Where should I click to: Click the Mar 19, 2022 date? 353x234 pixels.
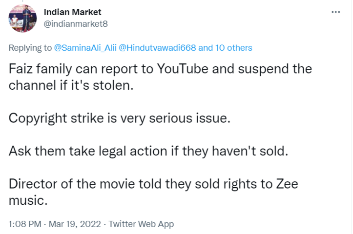tap(75, 224)
